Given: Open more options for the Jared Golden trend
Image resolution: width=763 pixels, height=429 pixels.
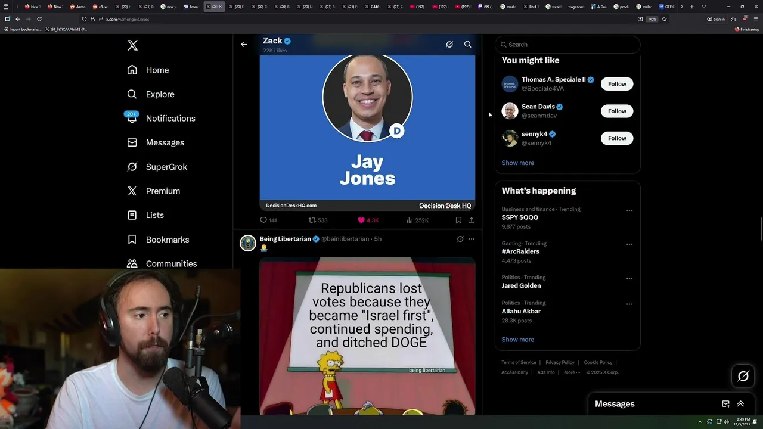Looking at the screenshot, I should click(x=629, y=278).
